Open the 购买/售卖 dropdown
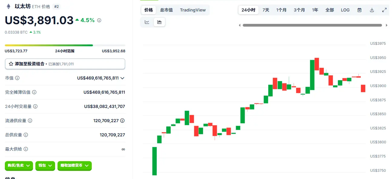Screen dimensions: 392x179 [19, 166]
